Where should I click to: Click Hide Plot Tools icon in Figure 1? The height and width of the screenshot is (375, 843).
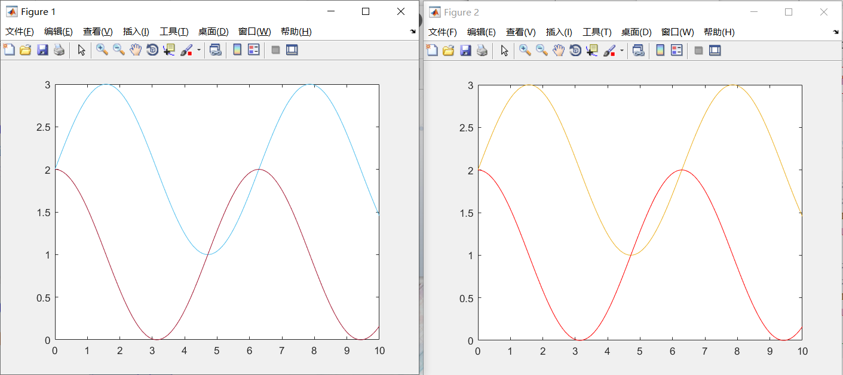tap(275, 50)
